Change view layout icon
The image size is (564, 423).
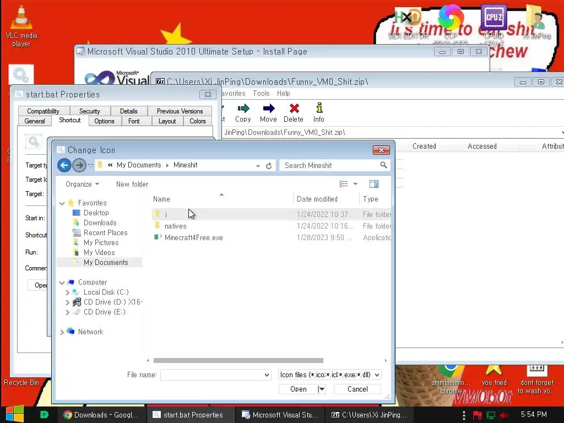tap(344, 184)
